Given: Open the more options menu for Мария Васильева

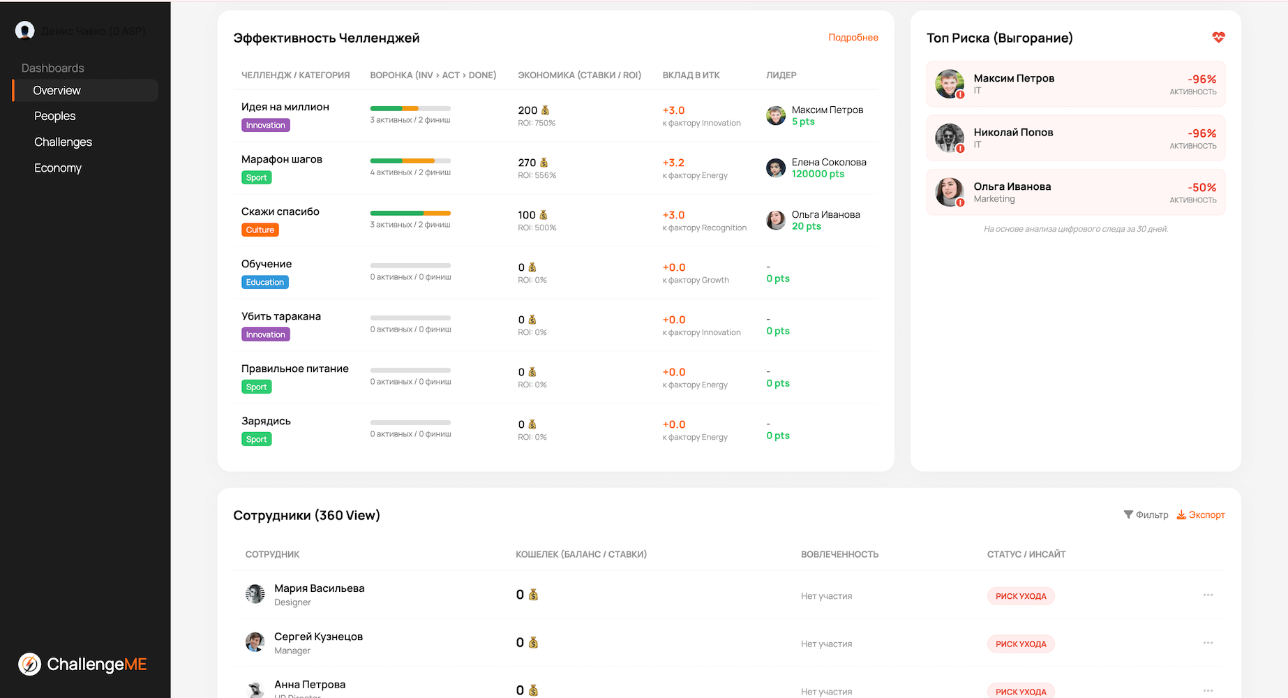Looking at the screenshot, I should point(1208,595).
